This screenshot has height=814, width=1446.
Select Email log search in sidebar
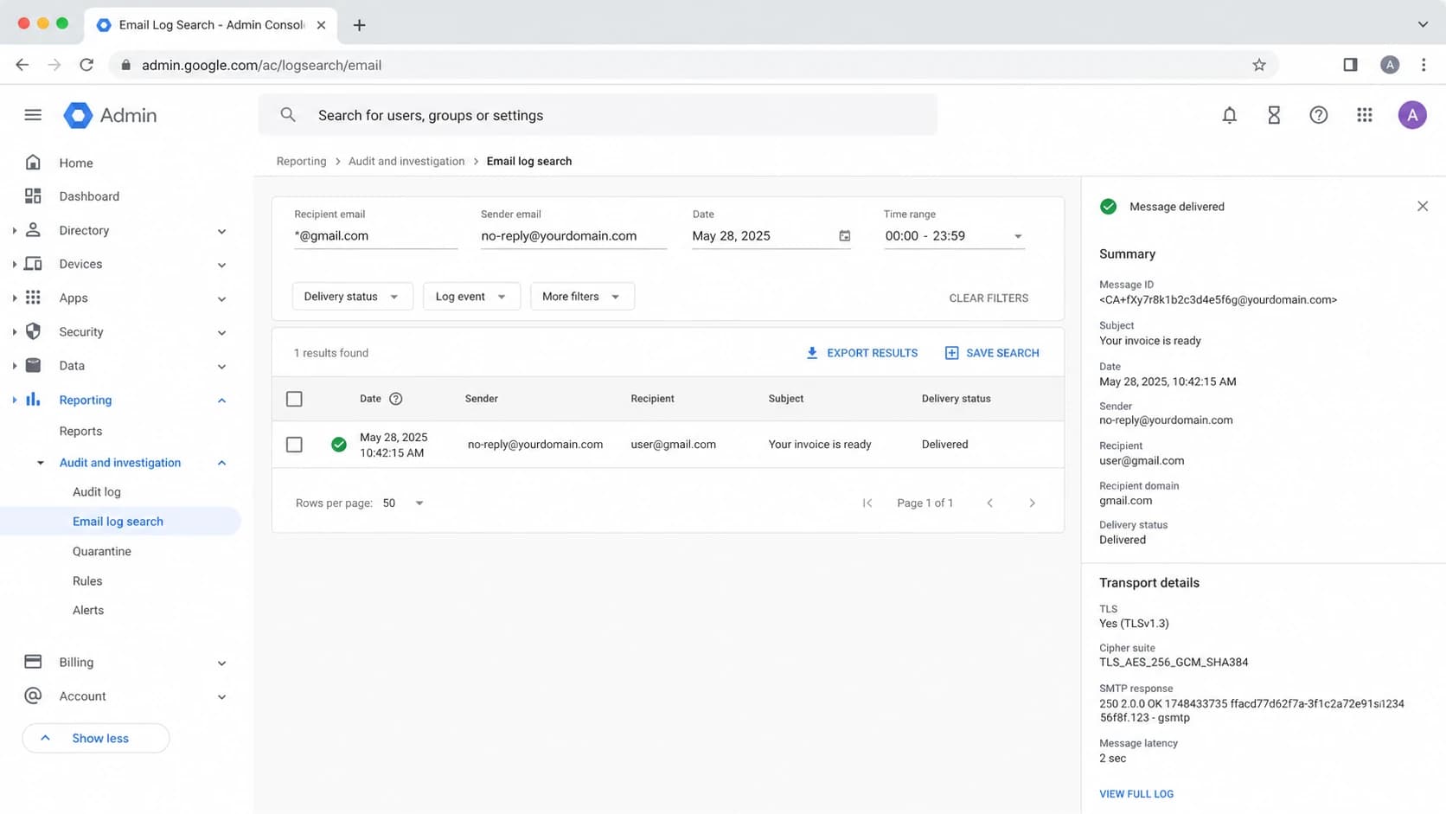point(120,522)
